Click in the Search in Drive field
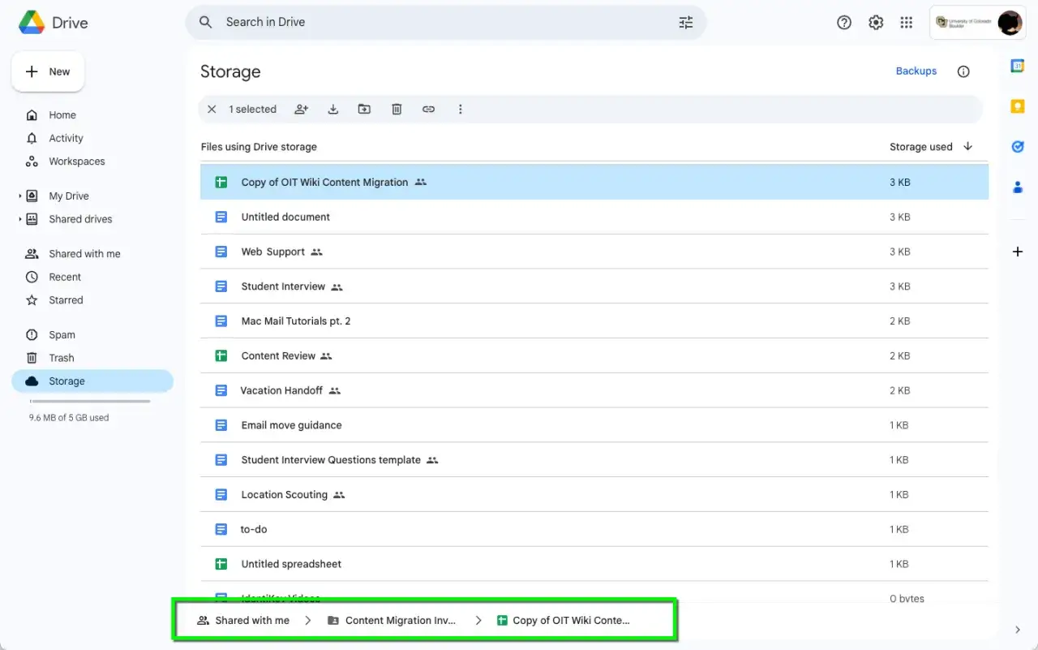 coord(445,22)
